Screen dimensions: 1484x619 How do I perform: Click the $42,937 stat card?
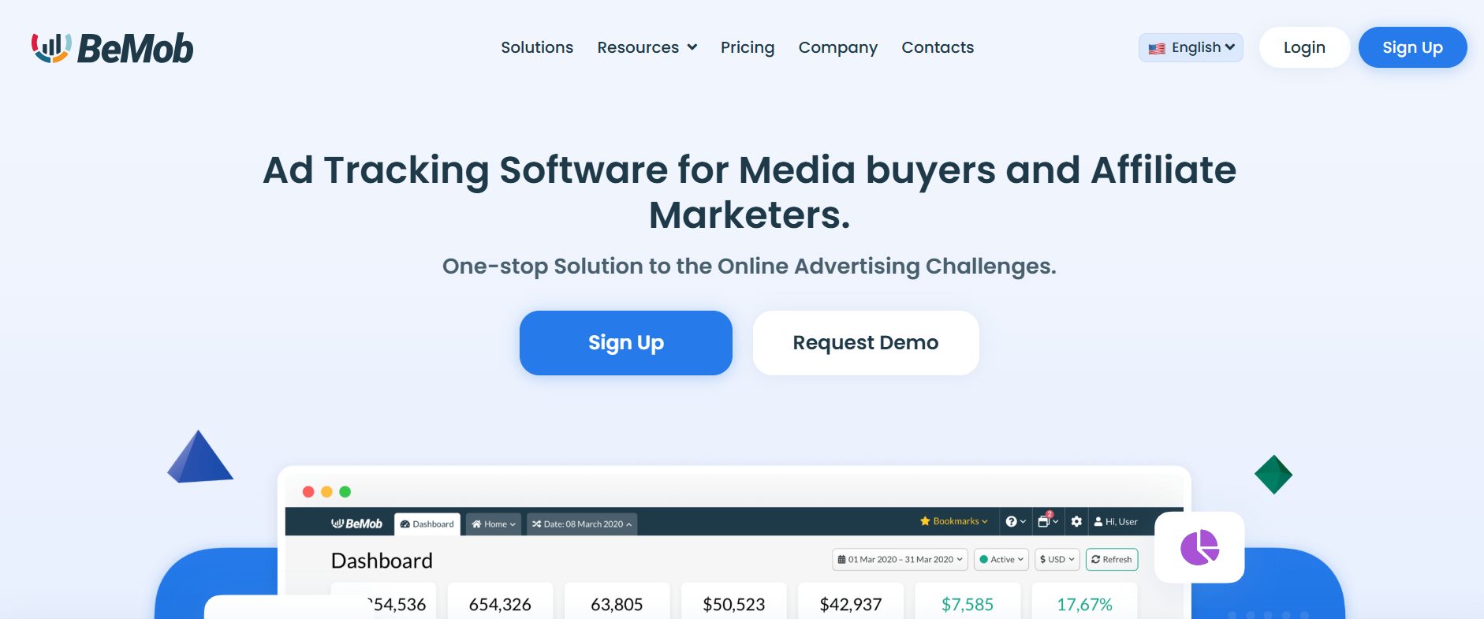[x=851, y=602]
